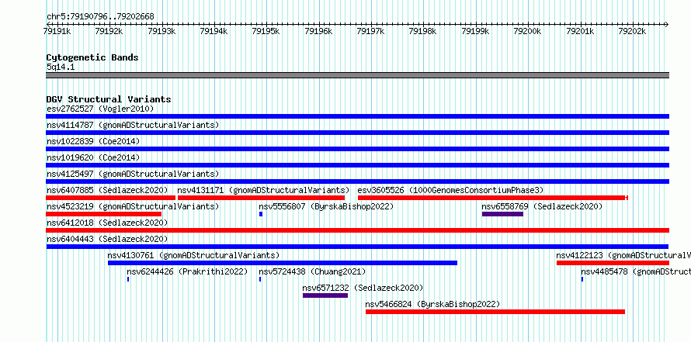Click the 79200k ruler tick label

click(527, 31)
